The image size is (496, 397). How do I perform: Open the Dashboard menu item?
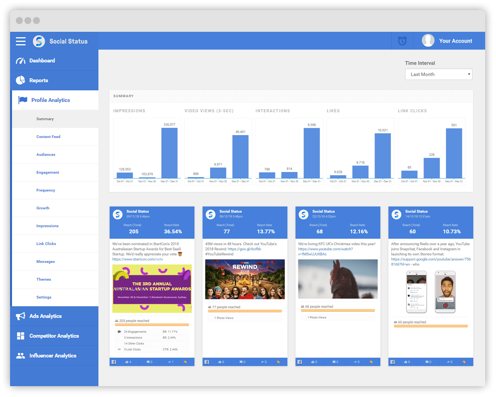pyautogui.click(x=54, y=61)
